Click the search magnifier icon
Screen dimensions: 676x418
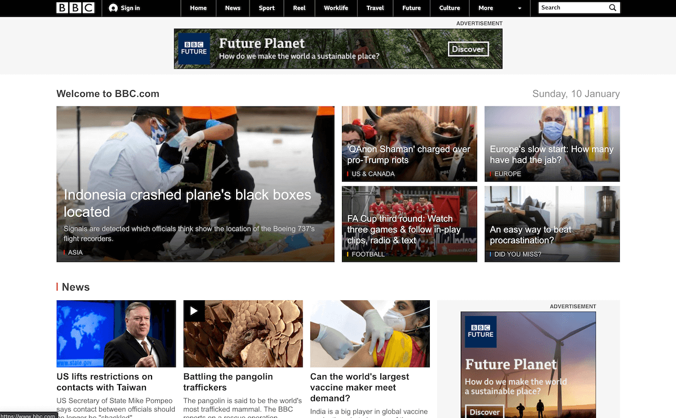612,8
